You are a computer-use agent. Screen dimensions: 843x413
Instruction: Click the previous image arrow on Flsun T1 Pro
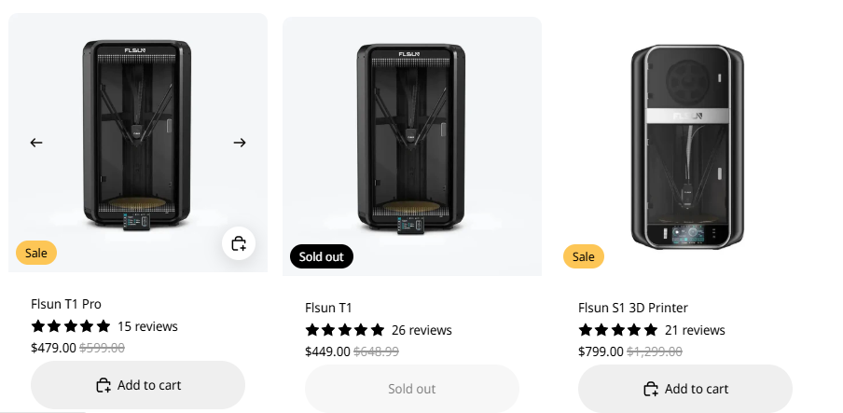click(36, 143)
